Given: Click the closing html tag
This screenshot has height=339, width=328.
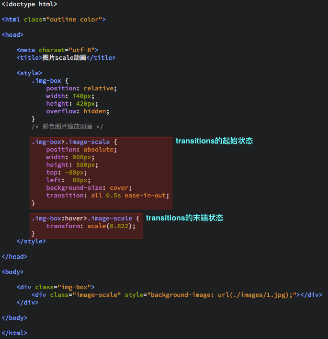Looking at the screenshot, I should tap(14, 333).
